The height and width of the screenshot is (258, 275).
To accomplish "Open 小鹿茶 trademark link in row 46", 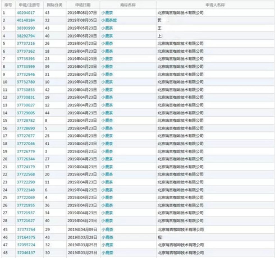I will 107,237.
